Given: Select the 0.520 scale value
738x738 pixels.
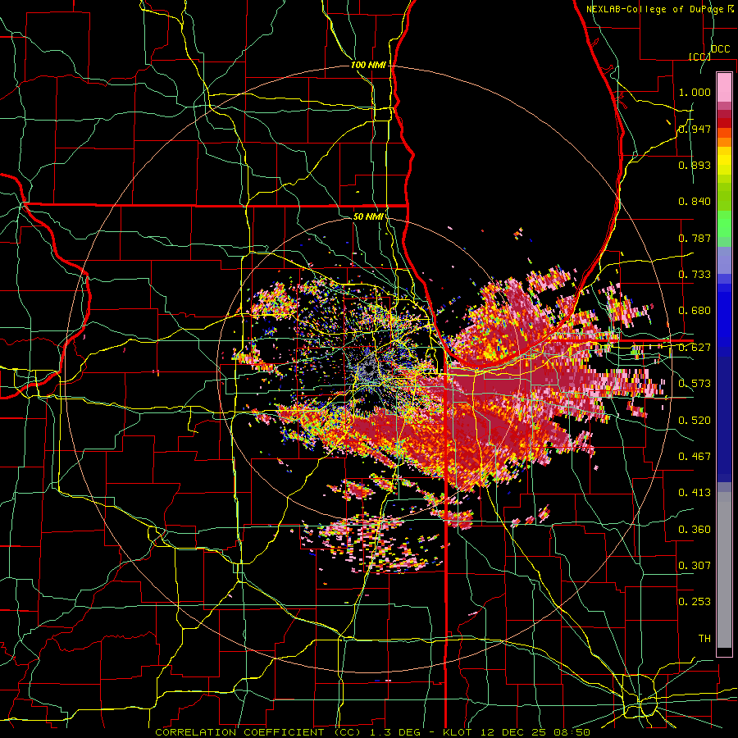Looking at the screenshot, I should pos(695,420).
